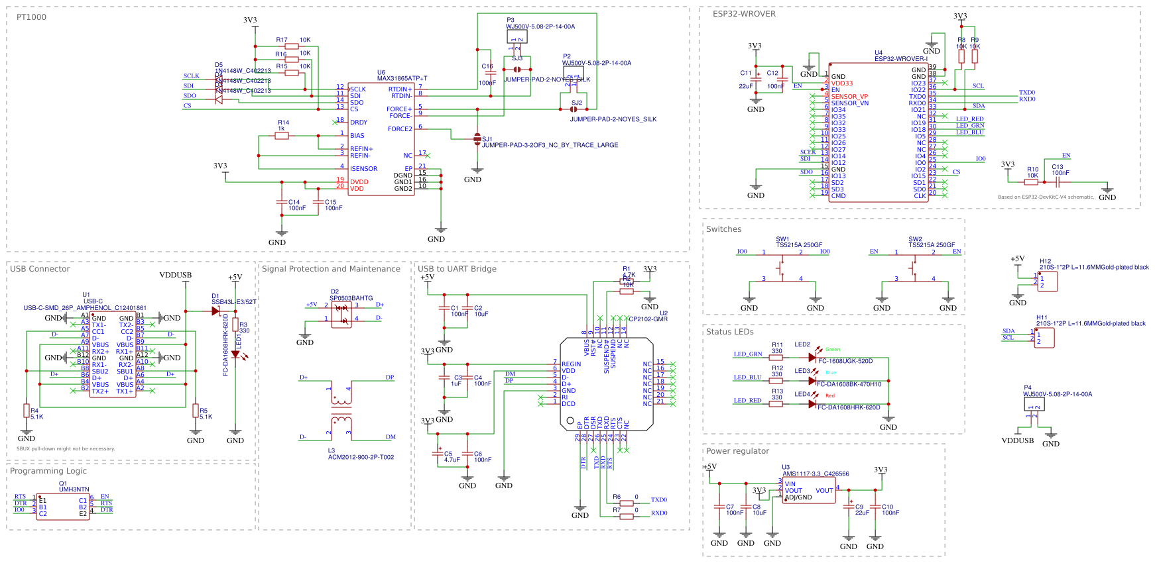
Task: Select the SW2 push button switch symbol
Action: [915, 265]
